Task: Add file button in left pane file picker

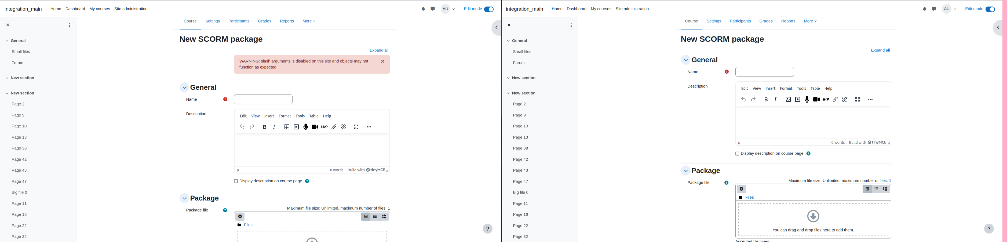Action: (240, 217)
